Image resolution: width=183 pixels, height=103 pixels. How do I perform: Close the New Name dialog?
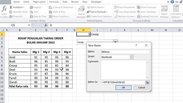click(x=146, y=45)
